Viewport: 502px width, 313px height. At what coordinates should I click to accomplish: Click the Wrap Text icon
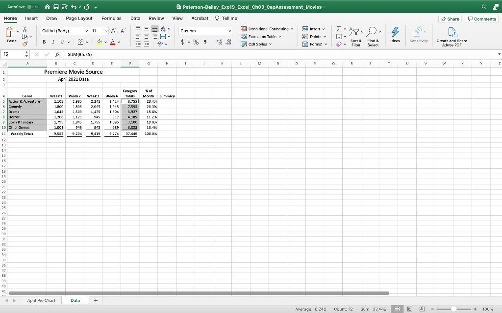coord(163,29)
